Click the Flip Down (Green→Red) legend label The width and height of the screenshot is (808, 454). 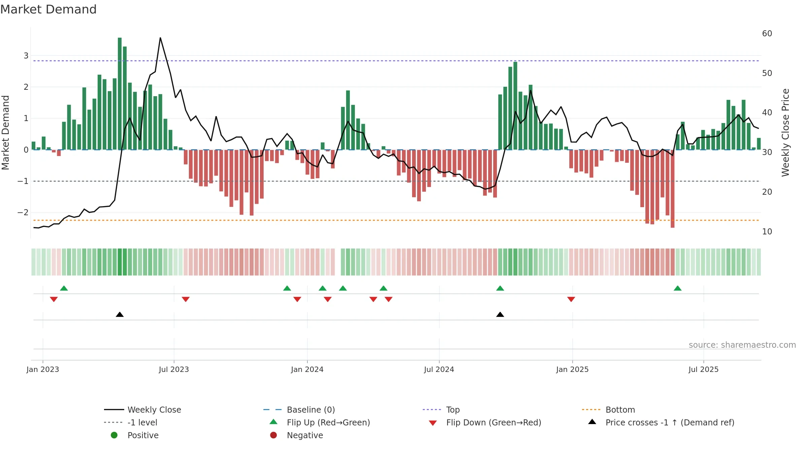coord(494,423)
